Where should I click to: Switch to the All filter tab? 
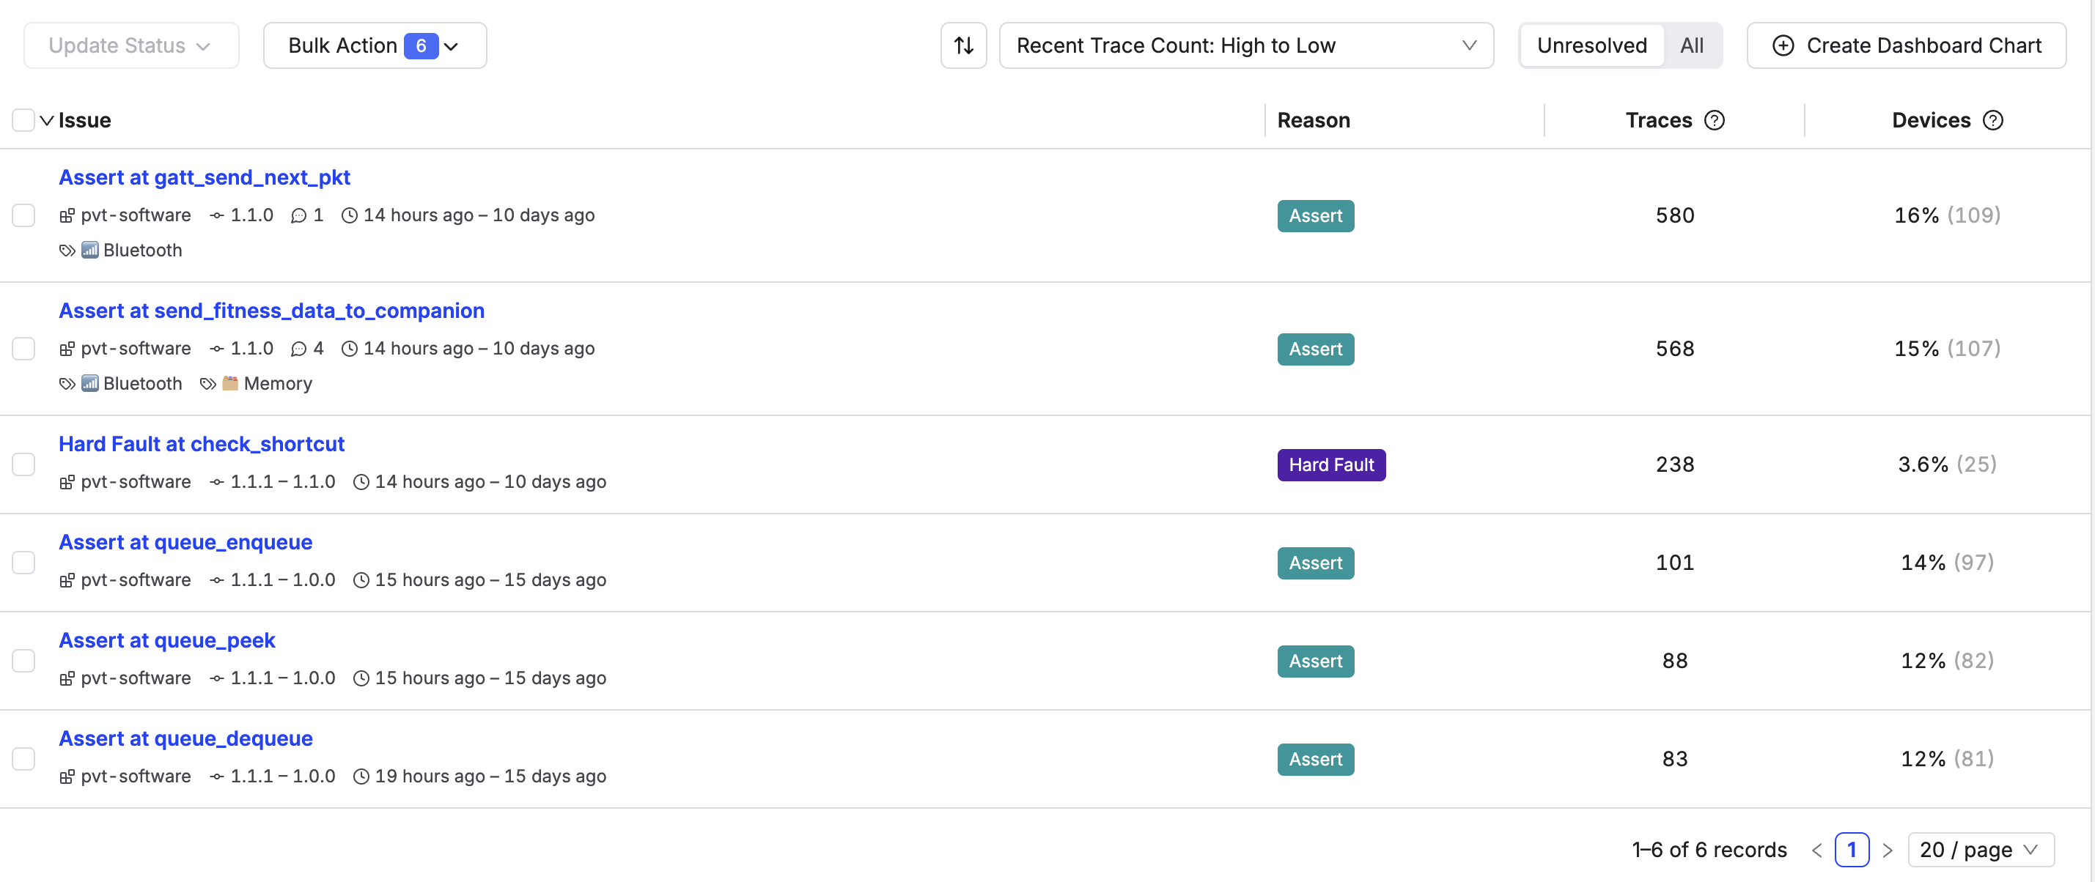tap(1692, 45)
